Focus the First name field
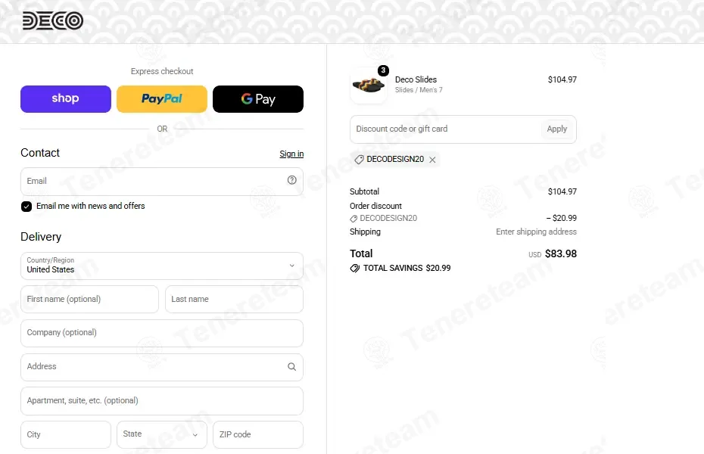The height and width of the screenshot is (454, 704). pos(90,299)
